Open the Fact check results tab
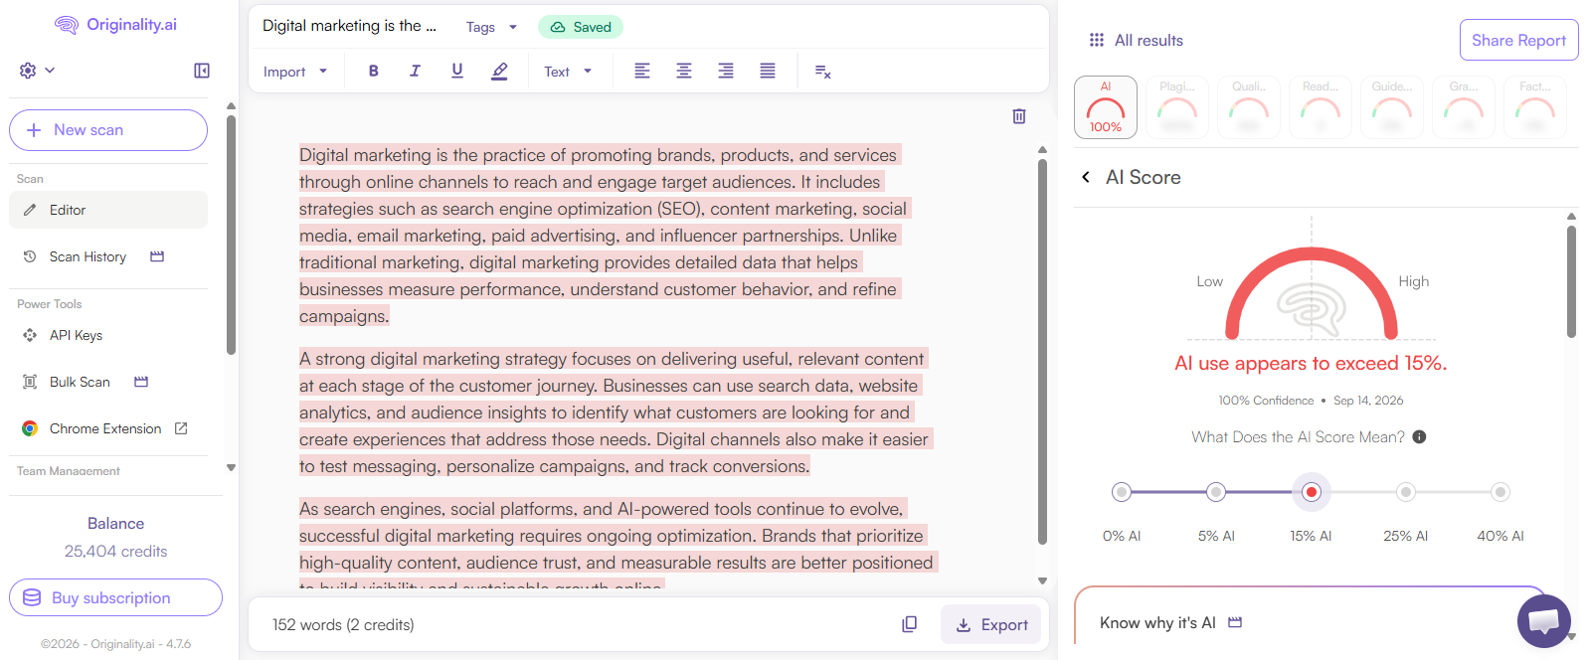 1535,107
